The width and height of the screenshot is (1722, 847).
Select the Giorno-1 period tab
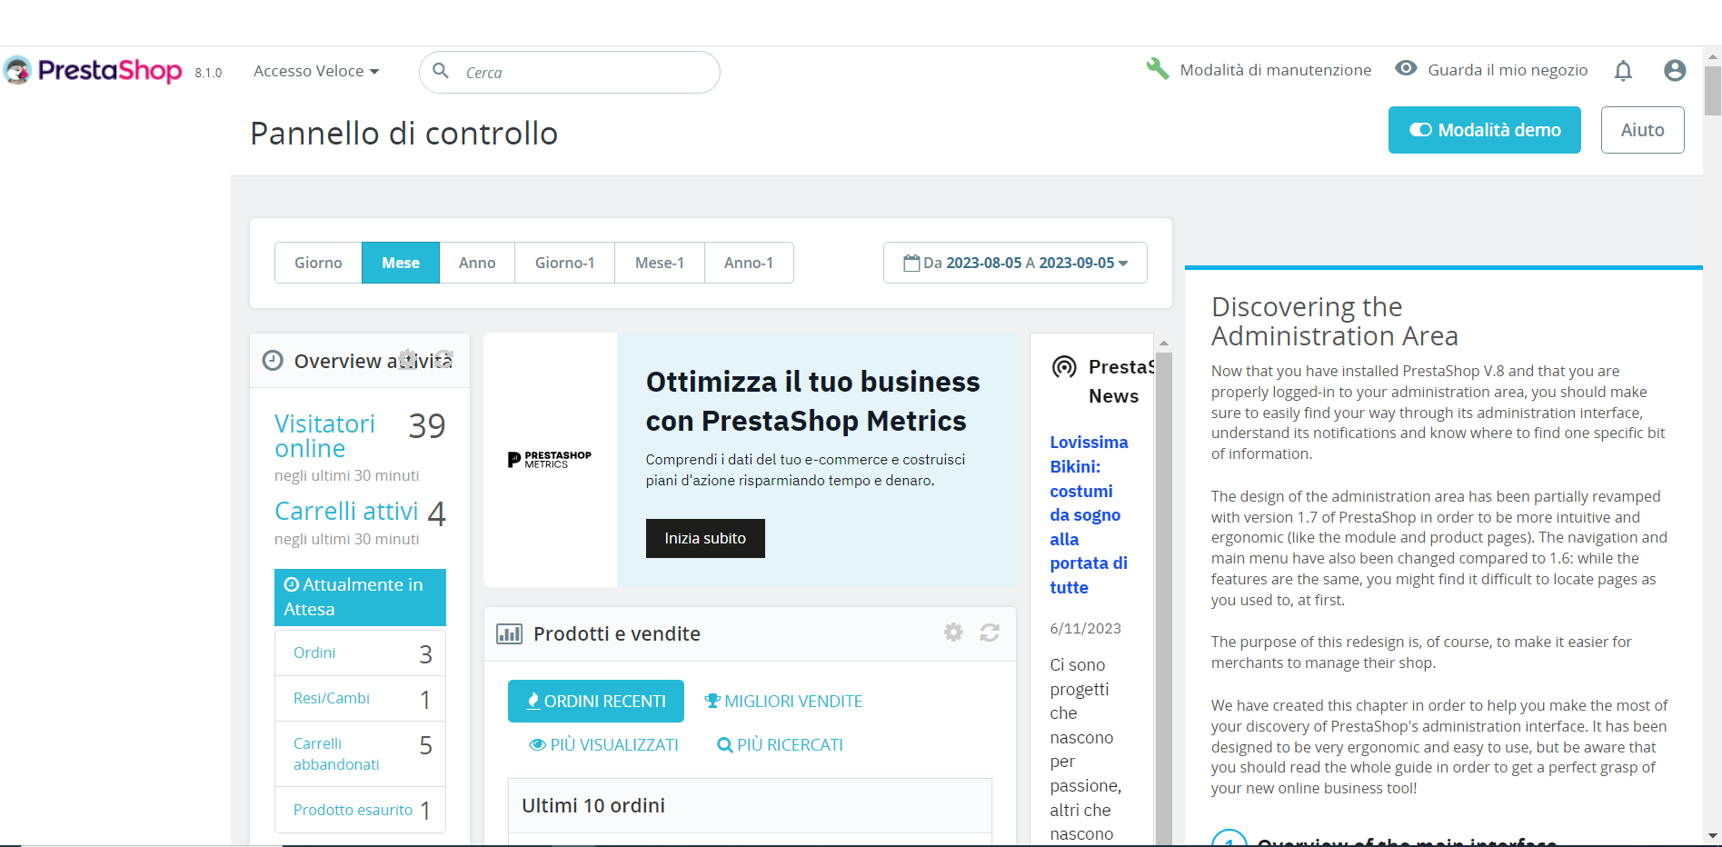point(565,263)
